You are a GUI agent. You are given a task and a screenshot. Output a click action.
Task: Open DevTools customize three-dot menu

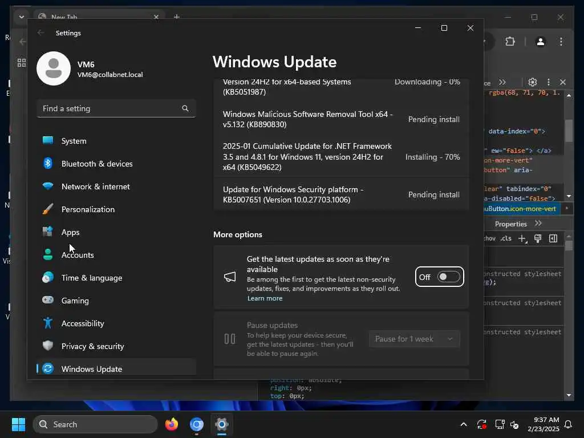click(548, 82)
